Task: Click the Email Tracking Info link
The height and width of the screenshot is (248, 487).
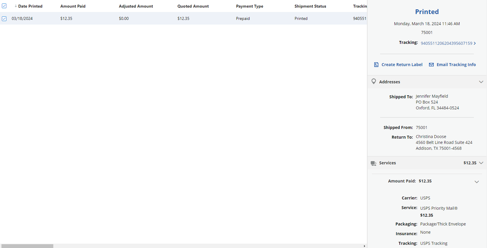Action: [x=456, y=65]
